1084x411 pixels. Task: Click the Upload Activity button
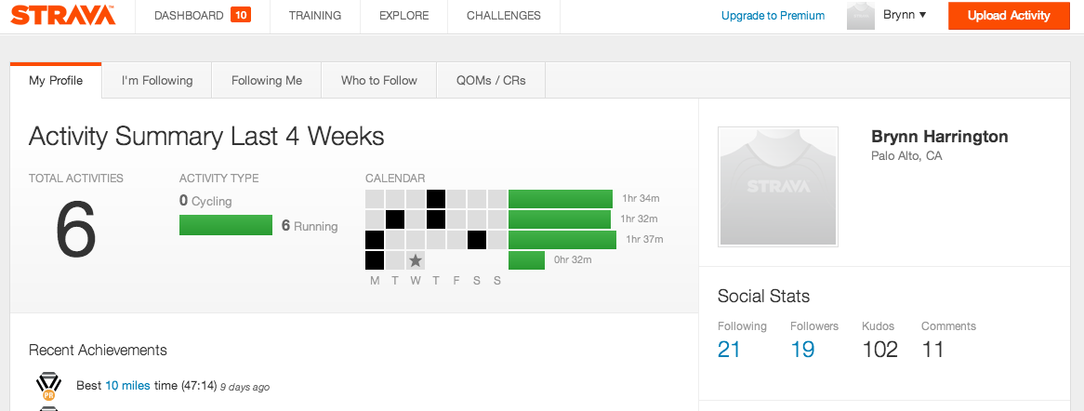pos(1008,16)
